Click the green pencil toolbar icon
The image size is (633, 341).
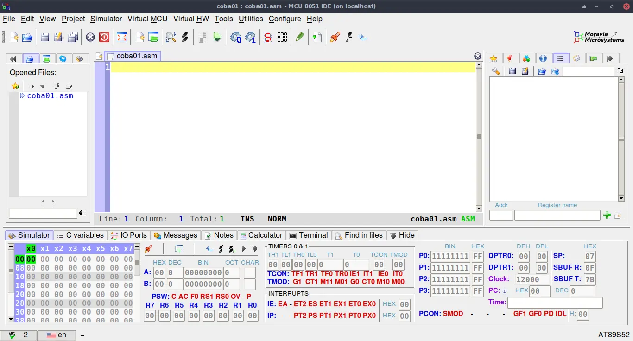(300, 38)
